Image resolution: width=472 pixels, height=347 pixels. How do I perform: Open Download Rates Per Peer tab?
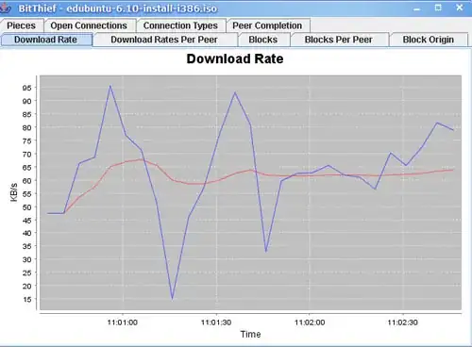point(164,40)
